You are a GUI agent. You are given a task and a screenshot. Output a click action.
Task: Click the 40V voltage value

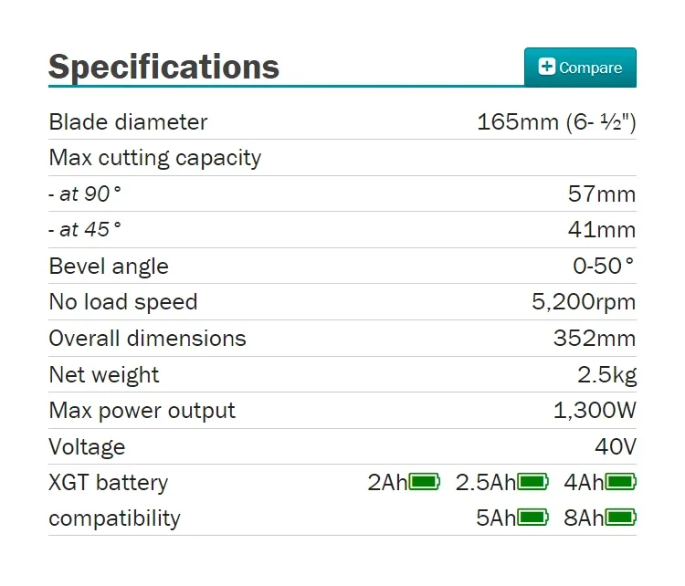616,446
